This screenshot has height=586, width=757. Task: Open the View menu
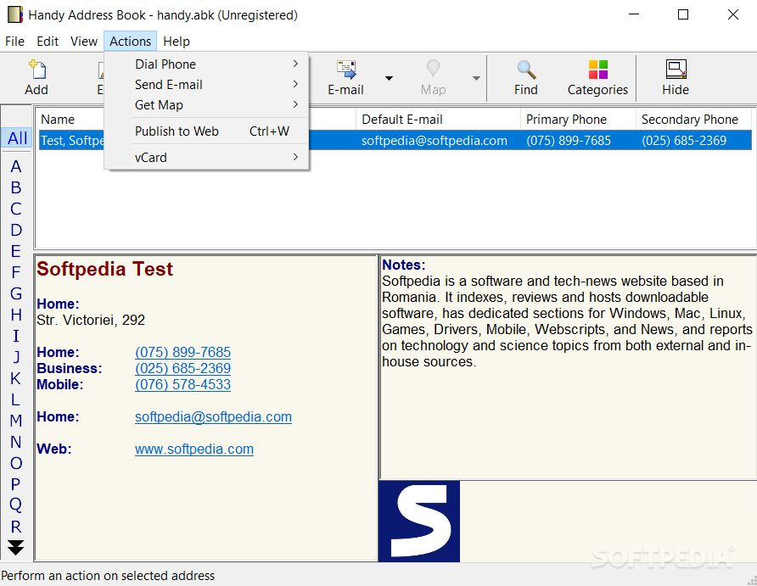(x=84, y=42)
